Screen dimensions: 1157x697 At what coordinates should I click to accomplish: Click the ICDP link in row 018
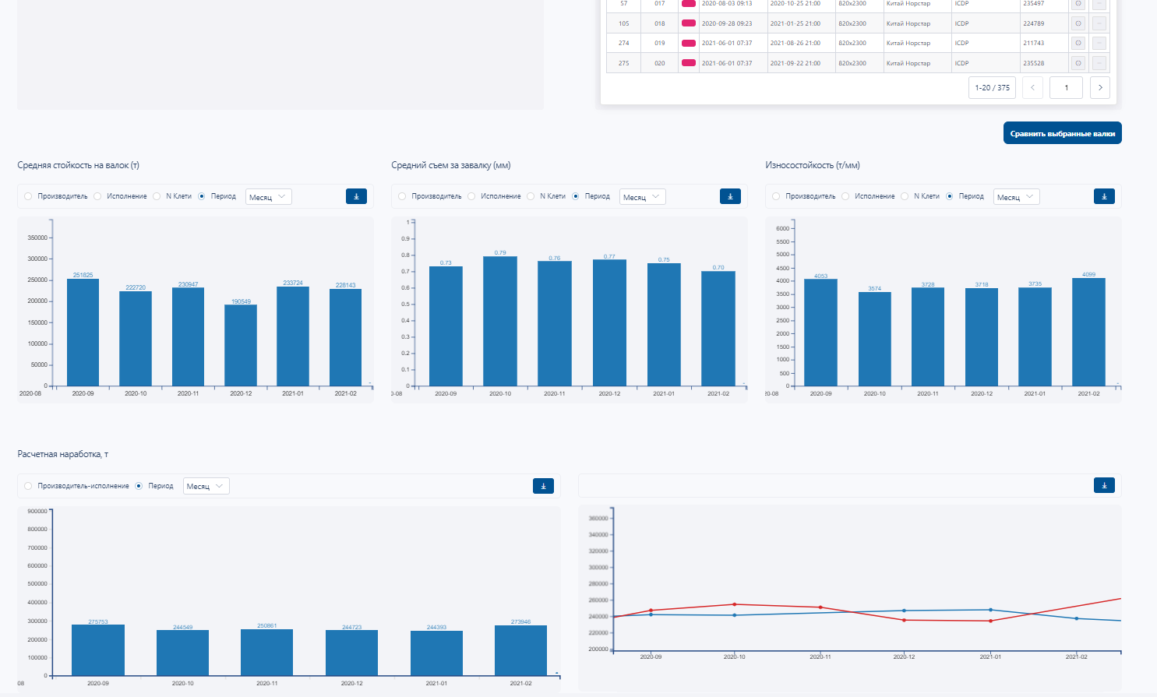961,23
